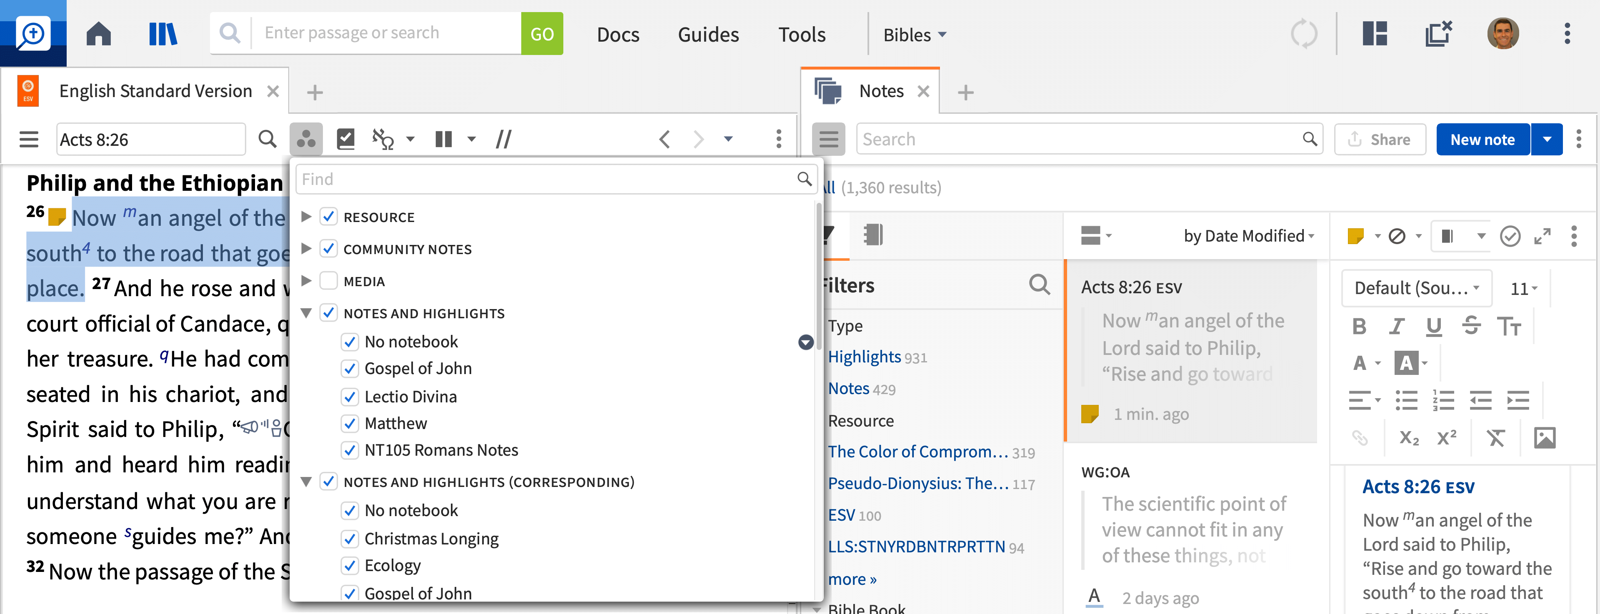Uncheck the Lectio Divina notebook
The height and width of the screenshot is (614, 1600).
[x=350, y=397]
